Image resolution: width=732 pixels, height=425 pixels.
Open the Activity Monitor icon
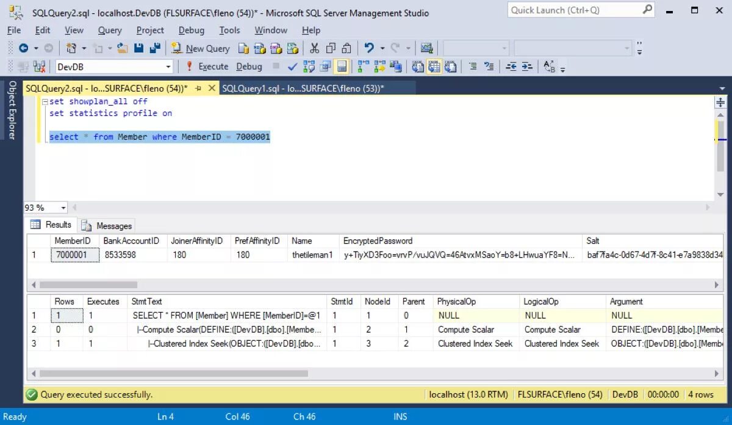click(x=426, y=48)
